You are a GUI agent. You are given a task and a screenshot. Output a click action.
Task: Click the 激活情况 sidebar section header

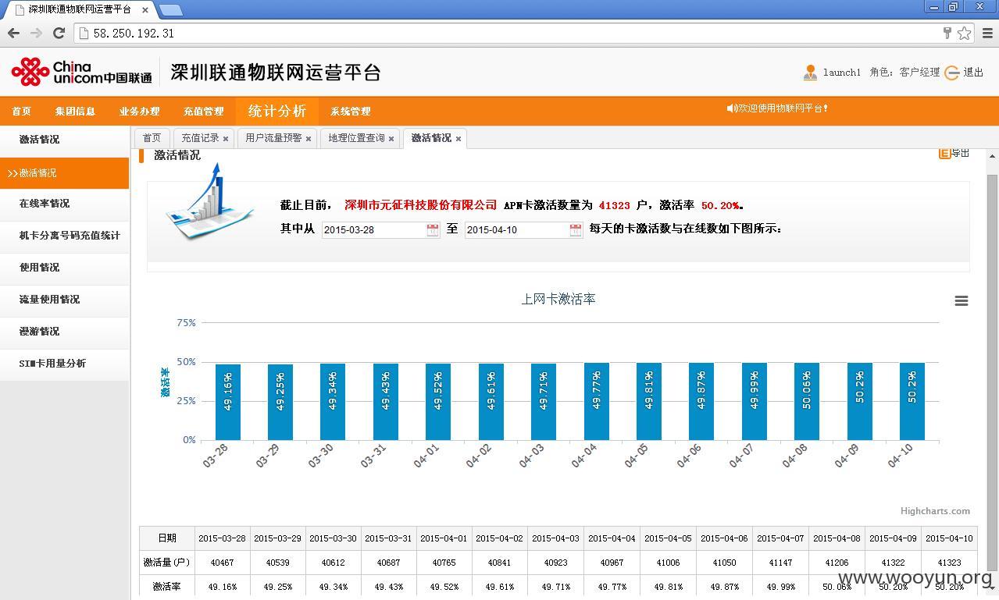tap(64, 140)
